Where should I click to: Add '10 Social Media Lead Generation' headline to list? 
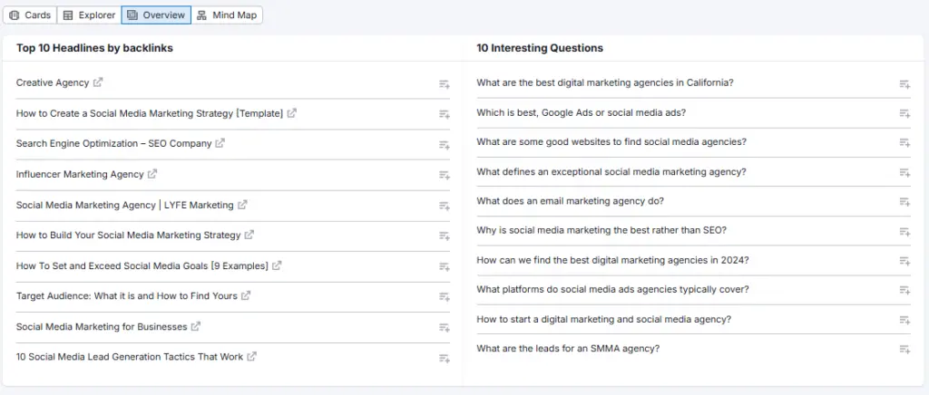(445, 359)
